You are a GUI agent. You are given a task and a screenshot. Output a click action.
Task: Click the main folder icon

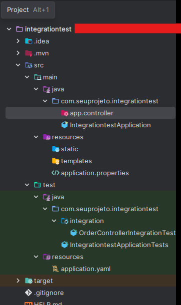37,77
